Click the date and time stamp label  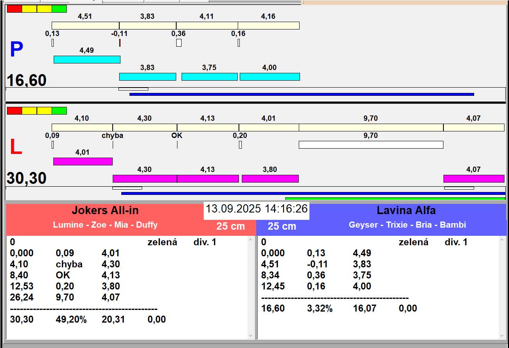point(257,209)
